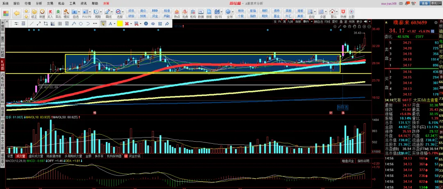The width and height of the screenshot is (443, 189).
Task: Toggle 九转 indicator on chart
Action: tap(290, 21)
